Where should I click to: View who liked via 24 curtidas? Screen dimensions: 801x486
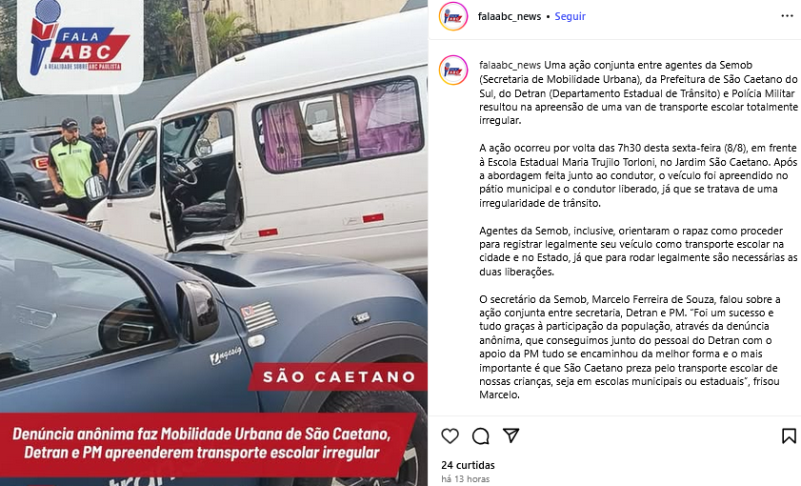pyautogui.click(x=468, y=465)
